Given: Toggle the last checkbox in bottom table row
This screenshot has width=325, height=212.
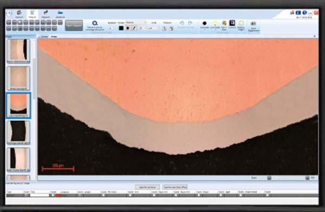Looking at the screenshot, I should [268, 195].
